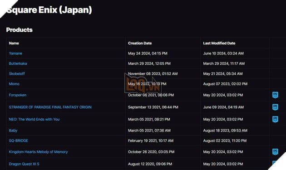Open Kingdom Hearts Melody of Memory link

(38, 152)
